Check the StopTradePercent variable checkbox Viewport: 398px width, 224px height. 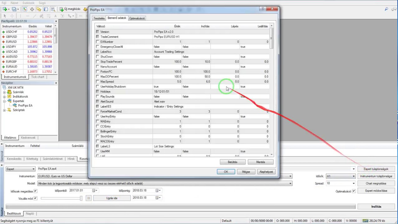98,62
